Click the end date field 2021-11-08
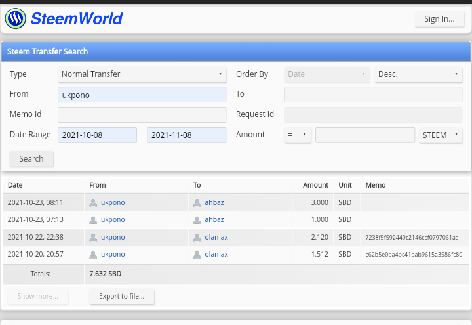This screenshot has height=325, width=472. click(x=186, y=135)
